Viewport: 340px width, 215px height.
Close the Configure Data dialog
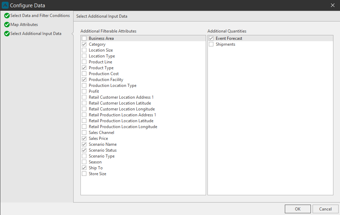(x=333, y=5)
